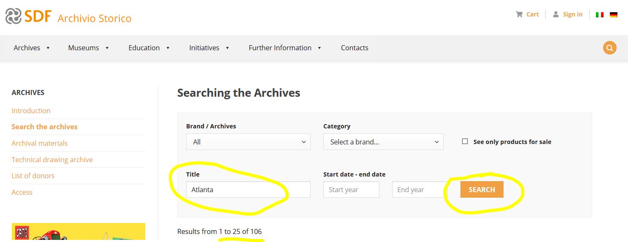This screenshot has height=242, width=628.
Task: Expand the Museums menu
Action: [x=89, y=48]
